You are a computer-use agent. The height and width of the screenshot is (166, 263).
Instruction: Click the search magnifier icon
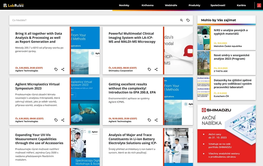point(181,20)
